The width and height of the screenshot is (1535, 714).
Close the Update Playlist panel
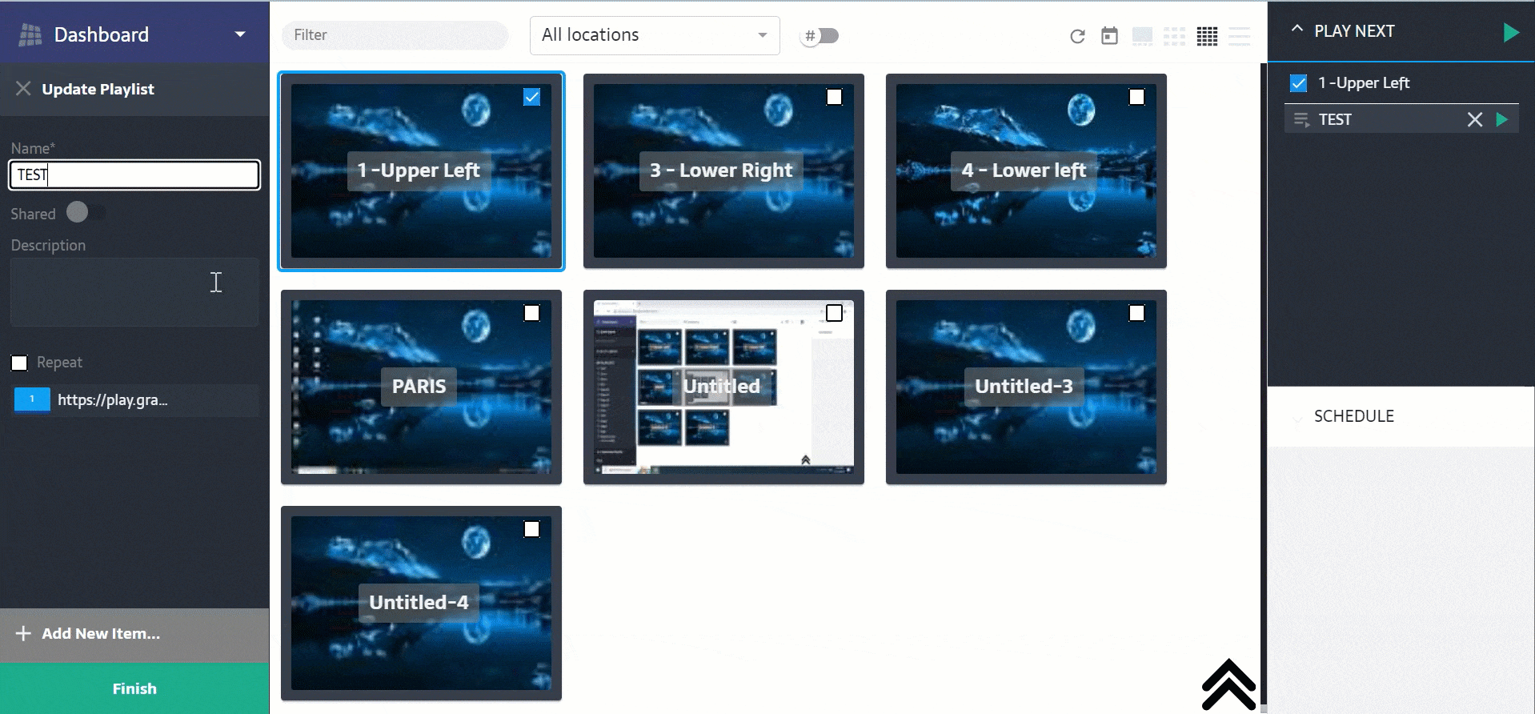[x=23, y=89]
